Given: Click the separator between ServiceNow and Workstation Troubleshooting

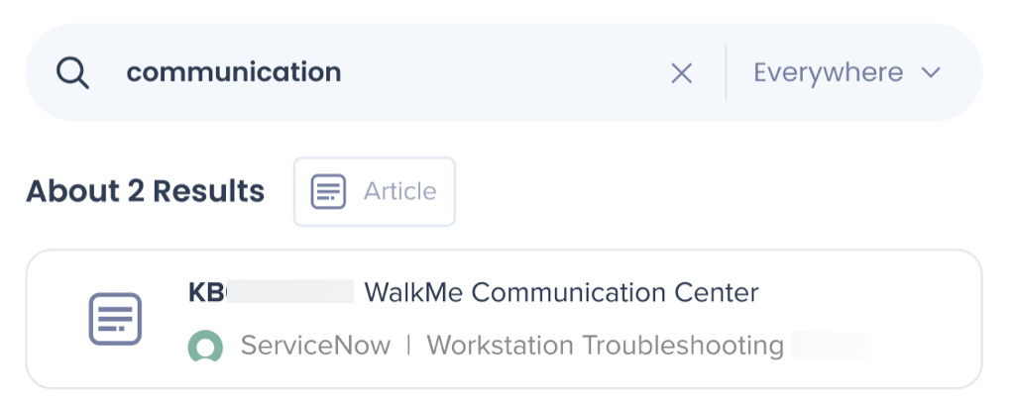Looking at the screenshot, I should (x=408, y=346).
